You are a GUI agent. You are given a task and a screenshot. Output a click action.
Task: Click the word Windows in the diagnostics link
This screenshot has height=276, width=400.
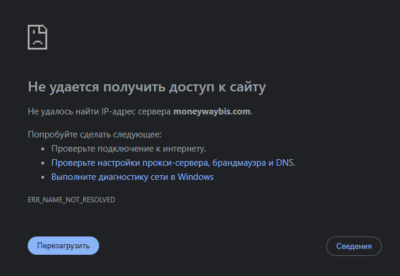coord(195,177)
